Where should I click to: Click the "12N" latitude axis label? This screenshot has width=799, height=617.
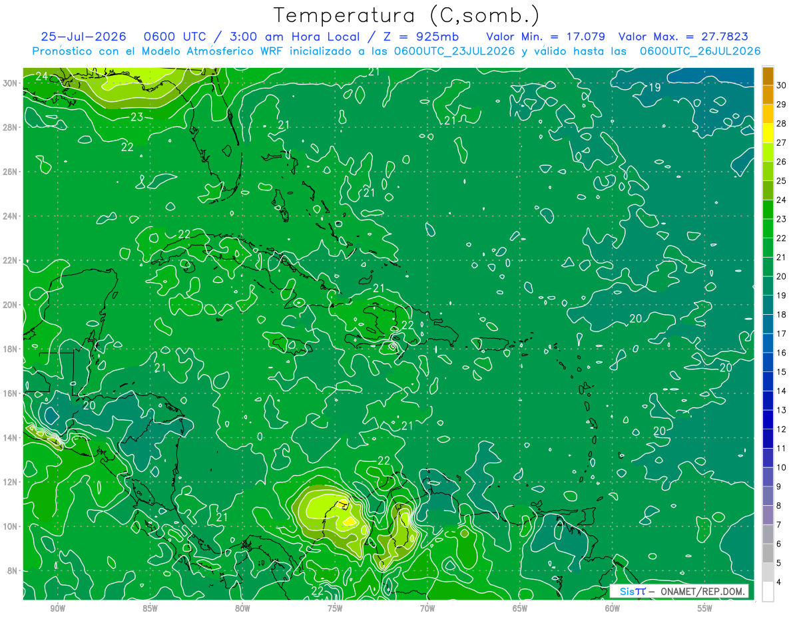11,482
